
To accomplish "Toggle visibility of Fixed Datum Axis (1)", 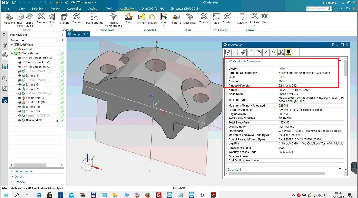I will (20, 62).
